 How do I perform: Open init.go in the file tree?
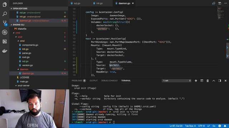pos(39,49)
